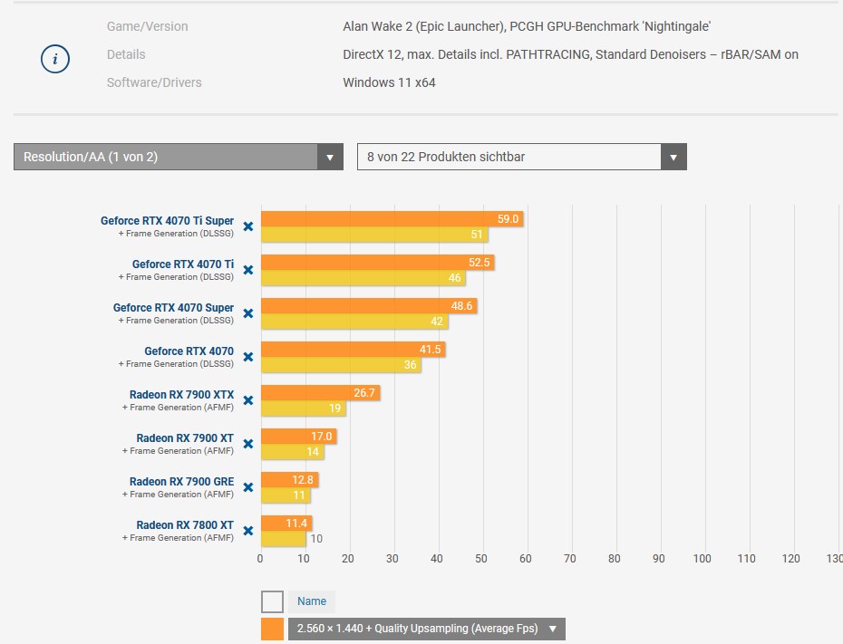Click the orange 59.0 bar
This screenshot has height=644, width=843.
click(392, 218)
